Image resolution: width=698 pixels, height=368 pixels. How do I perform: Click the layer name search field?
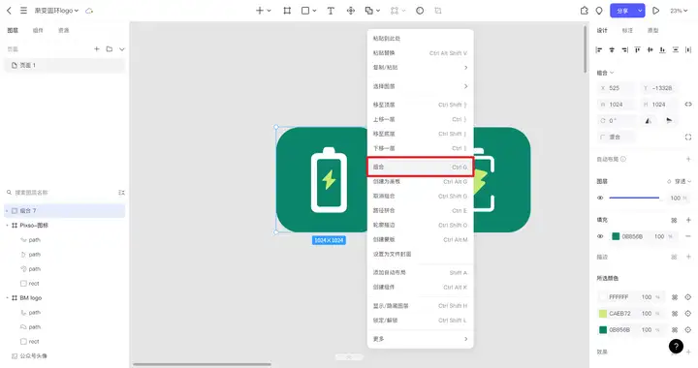click(60, 193)
